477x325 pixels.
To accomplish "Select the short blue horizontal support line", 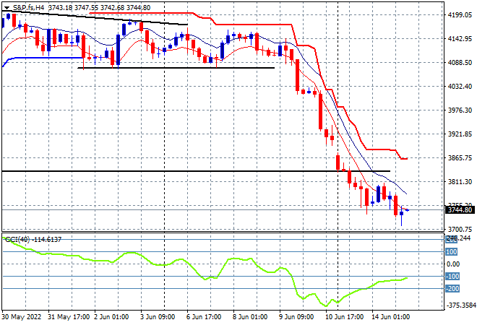I will click(46, 58).
